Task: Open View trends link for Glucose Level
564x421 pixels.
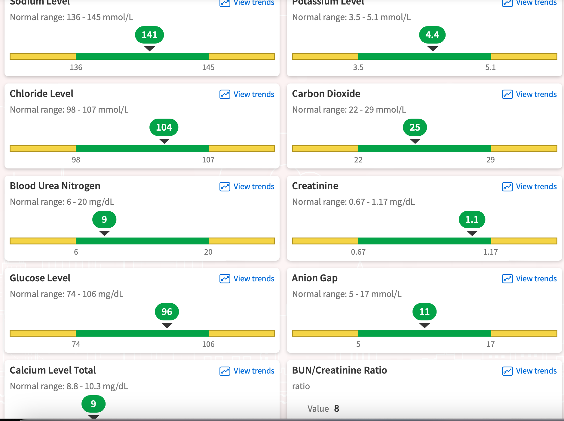Action: pos(254,279)
